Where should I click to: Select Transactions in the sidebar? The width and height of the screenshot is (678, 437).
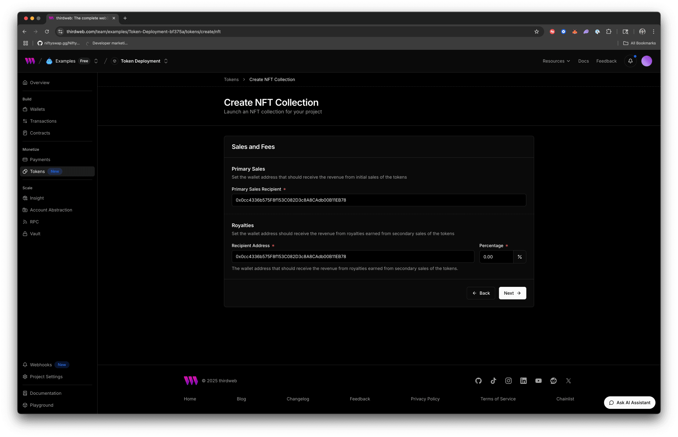[x=43, y=121]
